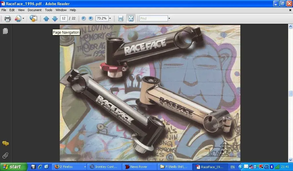Open the zoom level dropdown arrow
This screenshot has height=171, width=293.
(x=110, y=18)
